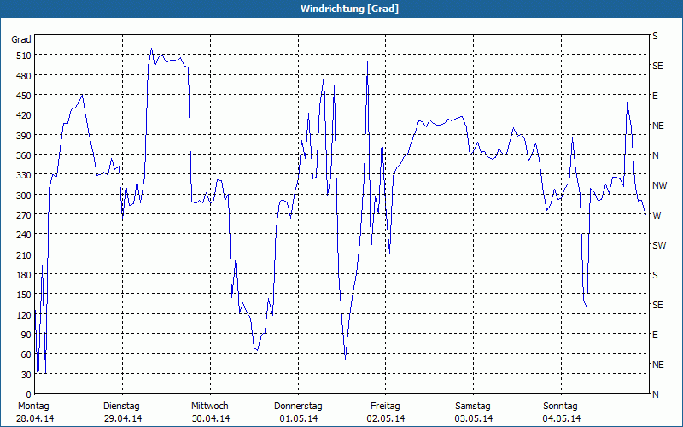Select the 480 value on the degree axis

click(24, 76)
